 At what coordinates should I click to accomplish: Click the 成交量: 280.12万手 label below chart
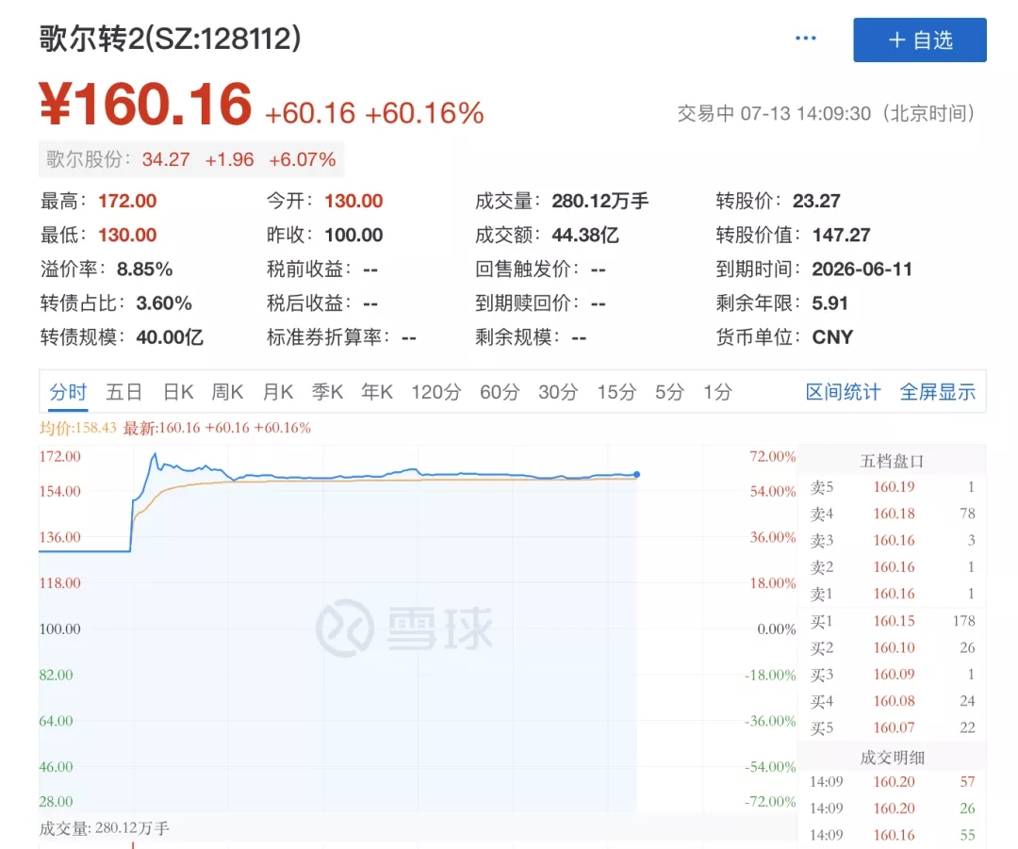104,828
